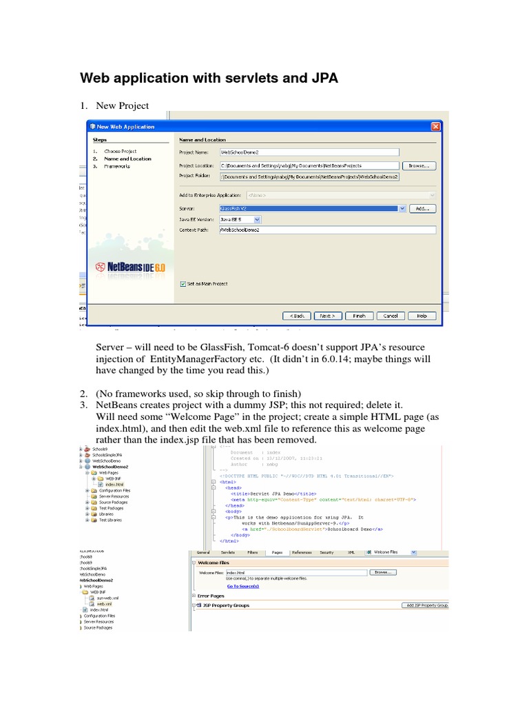The width and height of the screenshot is (529, 706).
Task: Click the sun-web.xml file icon
Action: click(92, 598)
